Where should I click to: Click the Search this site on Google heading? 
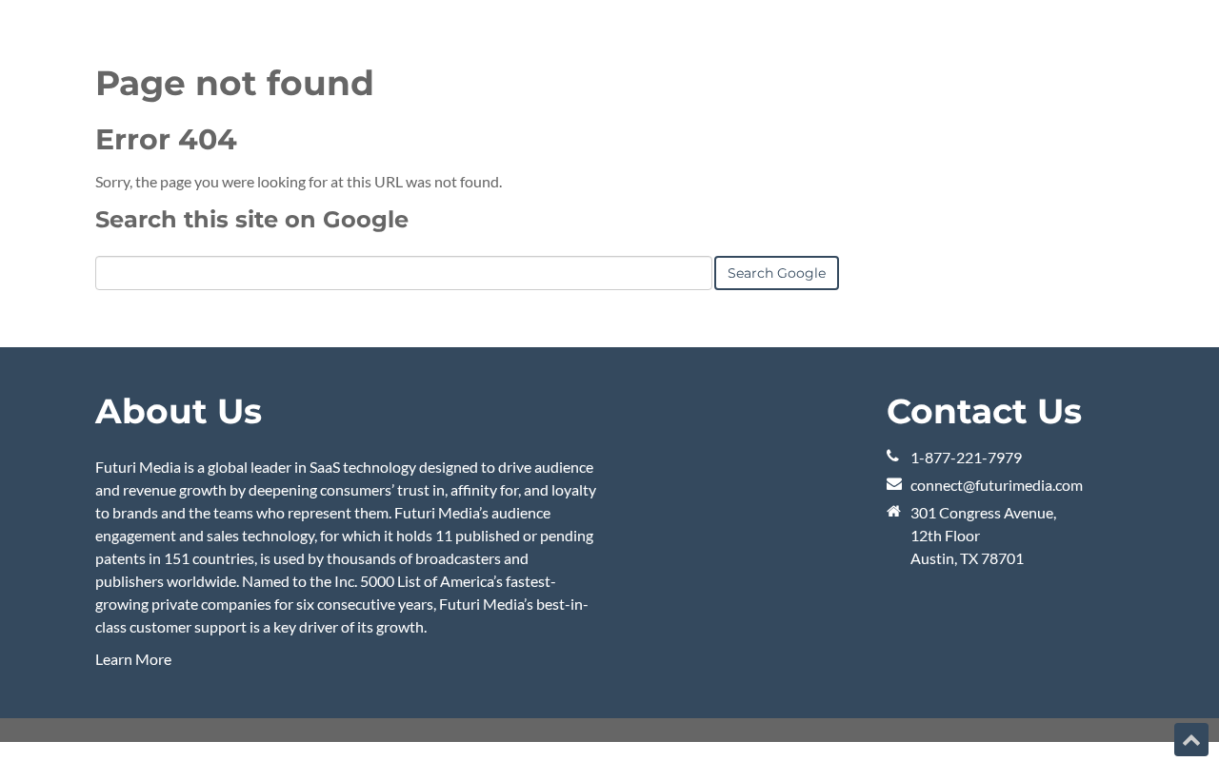(251, 220)
